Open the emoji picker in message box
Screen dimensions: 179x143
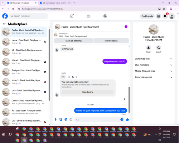pyautogui.click(x=122, y=119)
